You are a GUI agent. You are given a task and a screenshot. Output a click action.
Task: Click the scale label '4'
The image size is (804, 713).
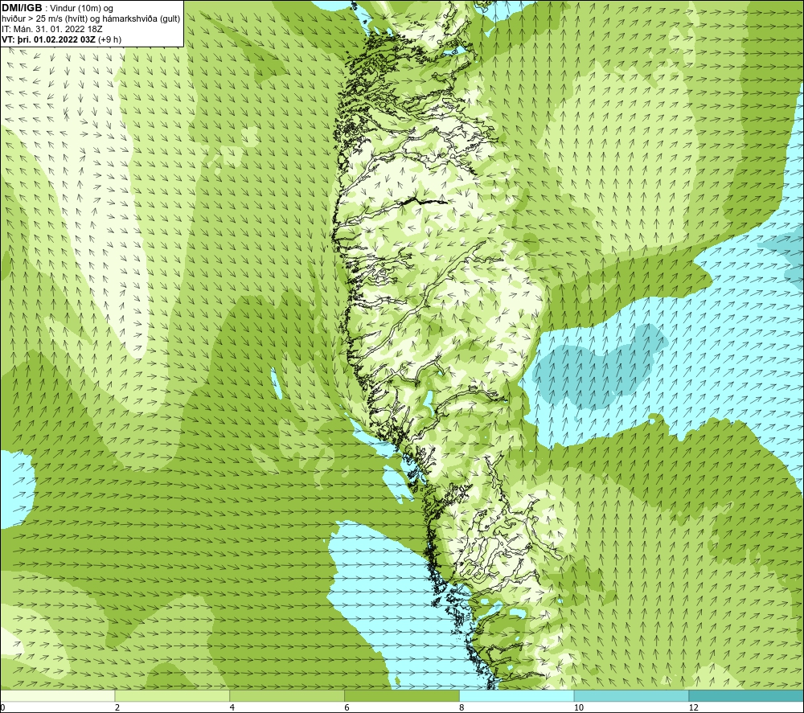point(232,708)
